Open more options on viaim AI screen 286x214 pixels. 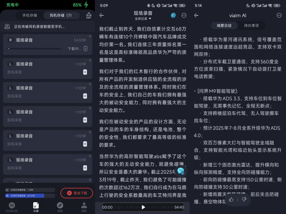pyautogui.click(x=279, y=16)
